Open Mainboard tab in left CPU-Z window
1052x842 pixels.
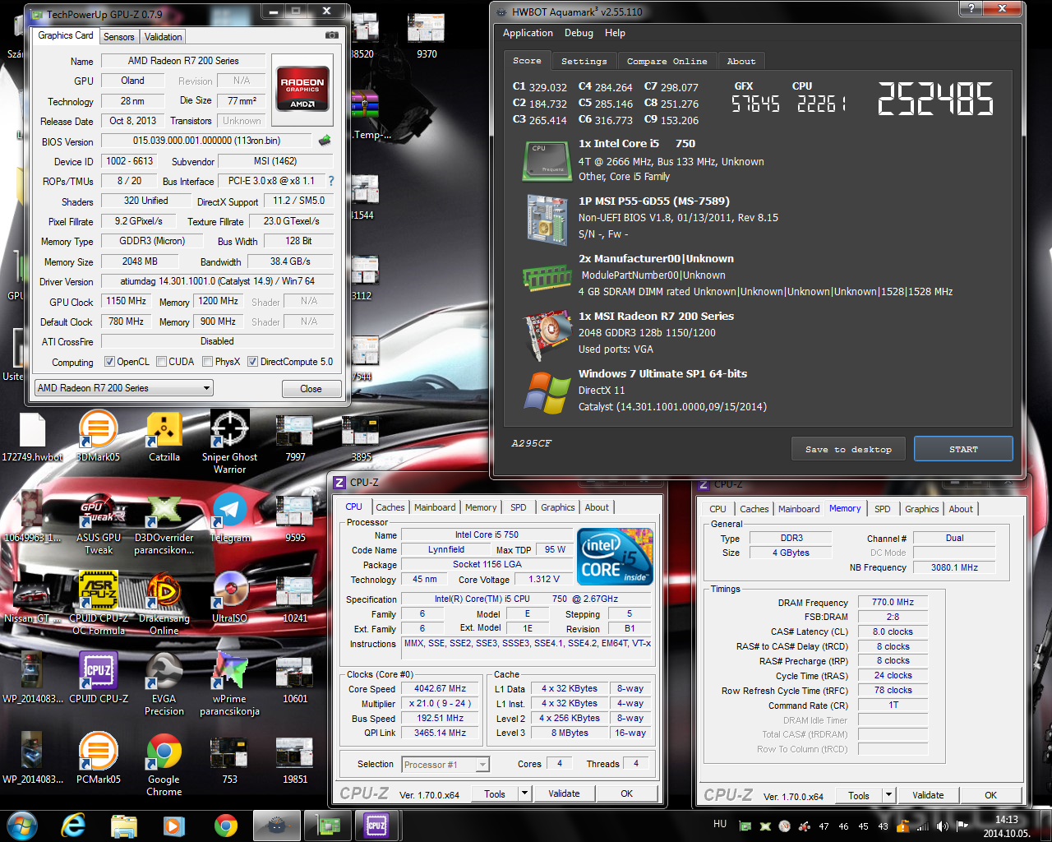pos(435,507)
